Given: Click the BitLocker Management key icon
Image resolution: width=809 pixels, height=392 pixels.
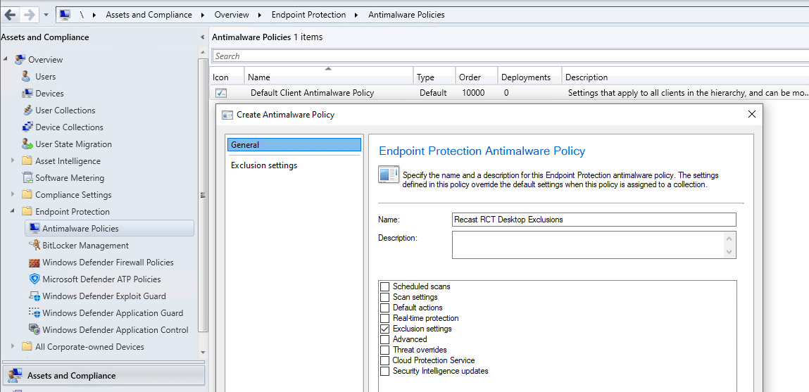Looking at the screenshot, I should pyautogui.click(x=35, y=246).
